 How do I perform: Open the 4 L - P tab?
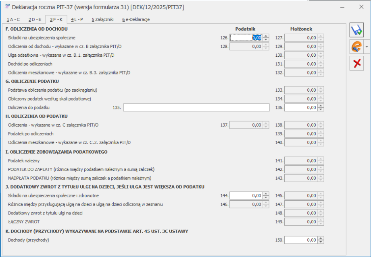click(x=77, y=20)
